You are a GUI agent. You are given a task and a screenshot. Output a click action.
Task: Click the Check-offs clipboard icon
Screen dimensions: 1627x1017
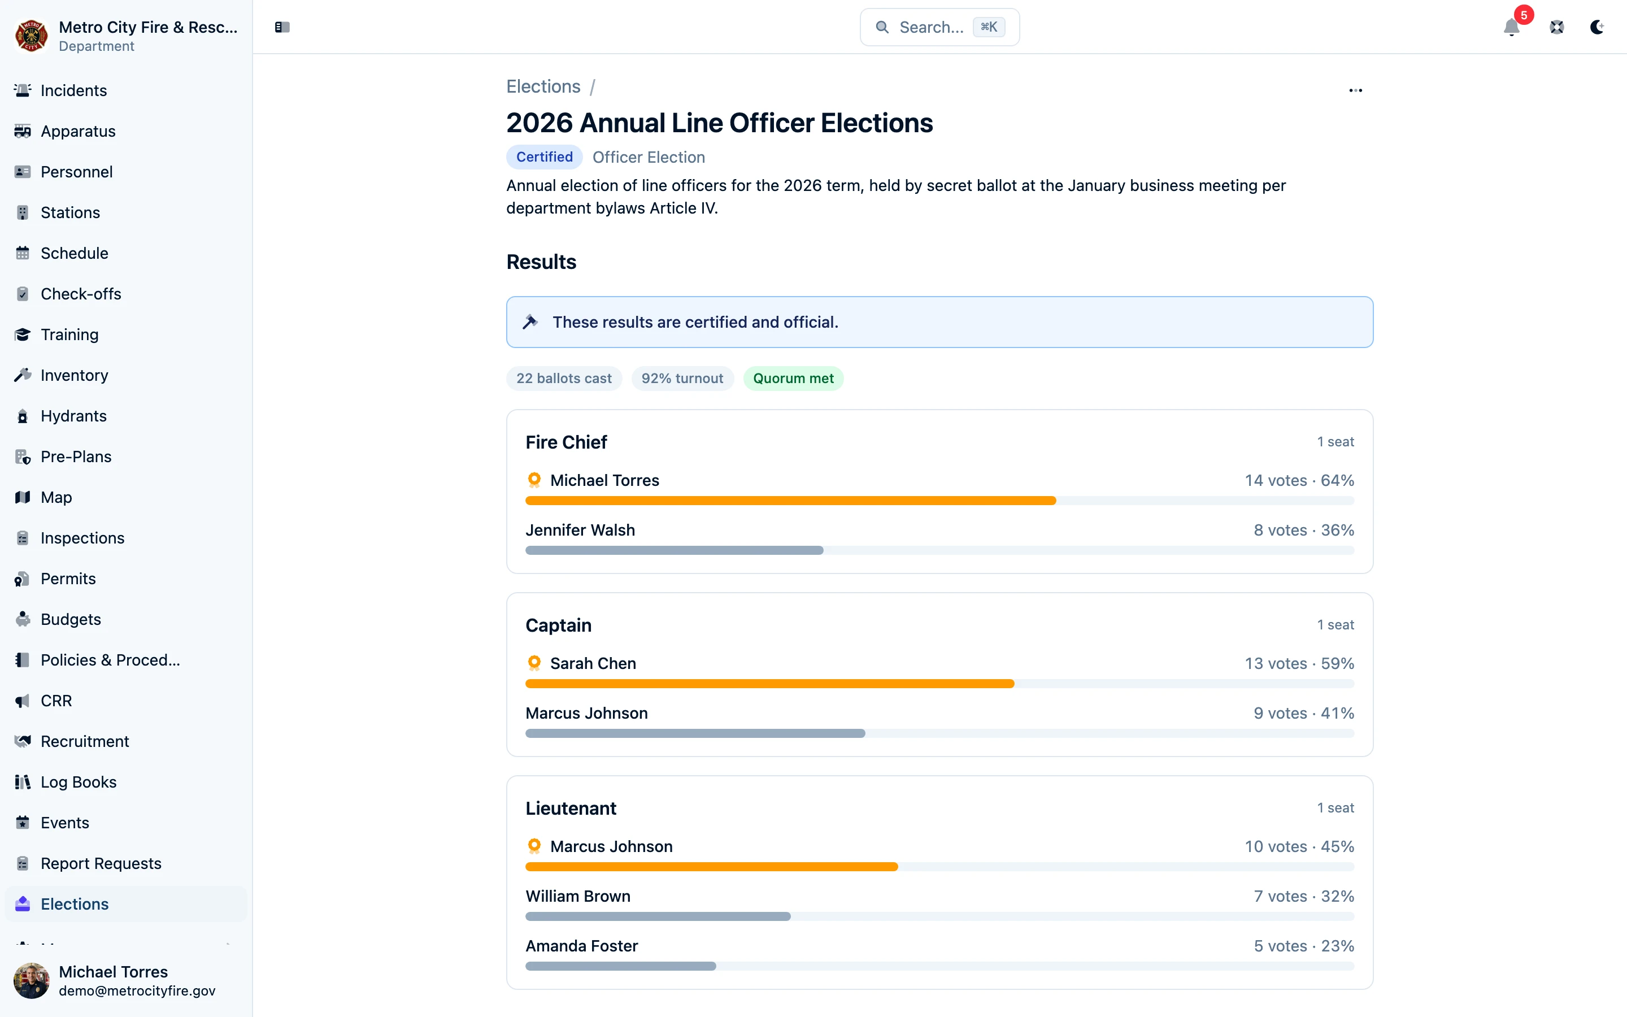click(22, 294)
